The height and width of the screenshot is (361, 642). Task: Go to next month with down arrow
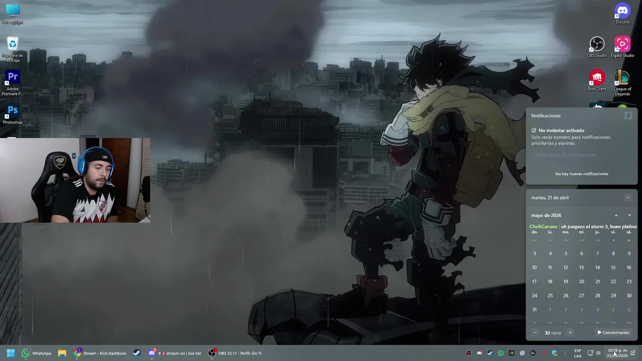pyautogui.click(x=629, y=216)
